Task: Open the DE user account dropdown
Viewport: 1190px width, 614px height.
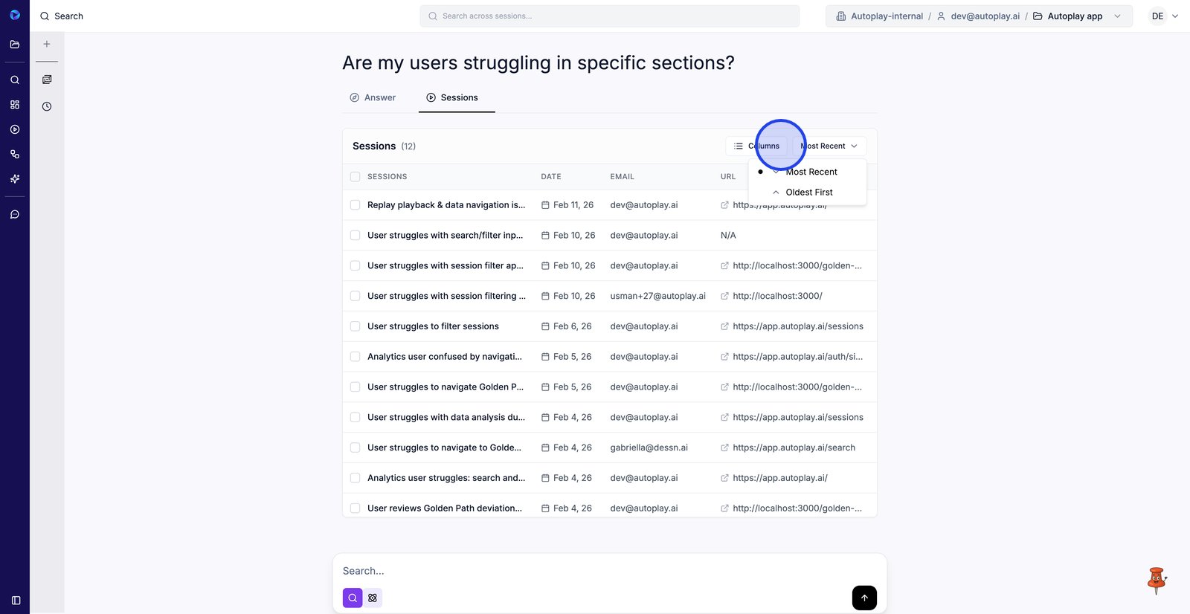Action: click(1164, 16)
